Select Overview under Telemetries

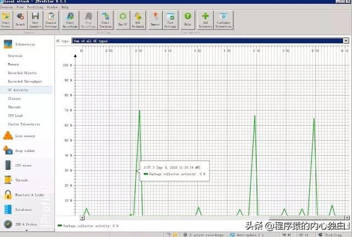pyautogui.click(x=15, y=56)
